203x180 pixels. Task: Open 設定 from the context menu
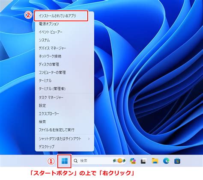(65, 106)
